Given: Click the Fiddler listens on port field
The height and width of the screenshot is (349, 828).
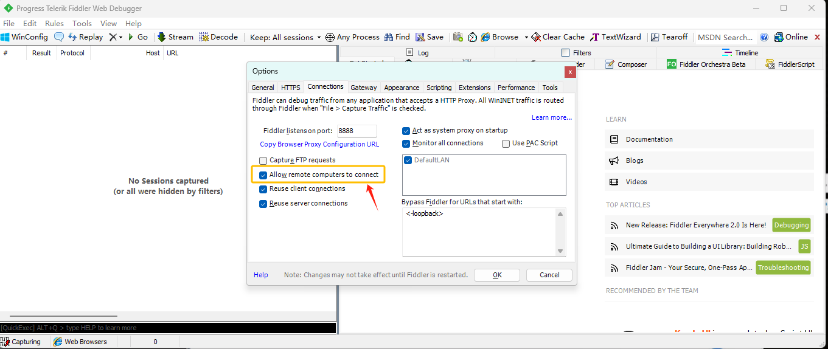Looking at the screenshot, I should [357, 131].
